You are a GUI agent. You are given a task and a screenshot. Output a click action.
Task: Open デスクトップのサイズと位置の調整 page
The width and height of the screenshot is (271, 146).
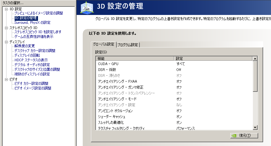[37, 69]
